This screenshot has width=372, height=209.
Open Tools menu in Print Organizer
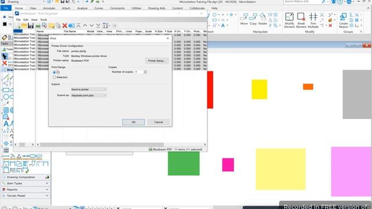tap(44, 20)
